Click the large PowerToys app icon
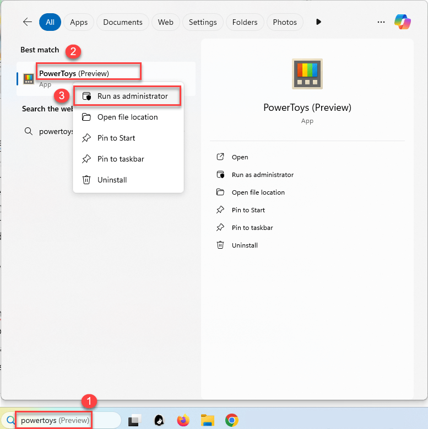This screenshot has height=429, width=428. (307, 74)
